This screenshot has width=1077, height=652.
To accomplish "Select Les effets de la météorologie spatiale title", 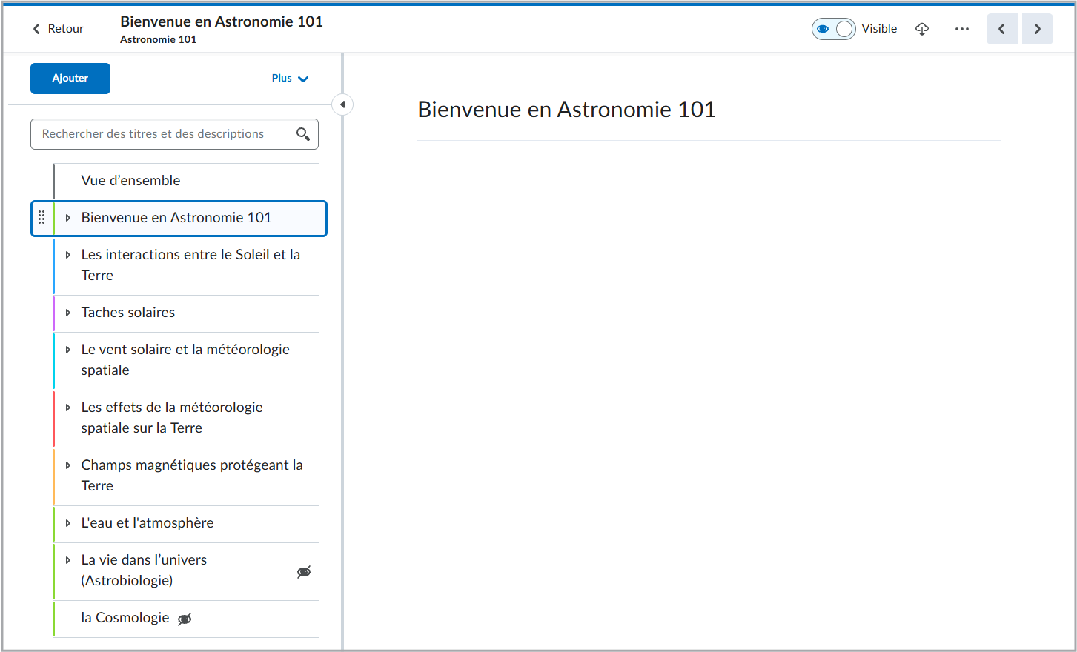I will pyautogui.click(x=172, y=418).
